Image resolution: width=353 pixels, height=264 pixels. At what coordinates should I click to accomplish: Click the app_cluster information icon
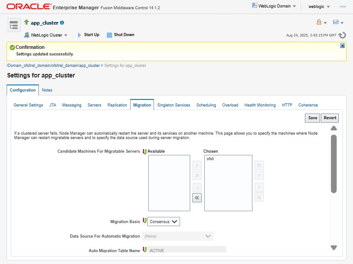tap(62, 23)
